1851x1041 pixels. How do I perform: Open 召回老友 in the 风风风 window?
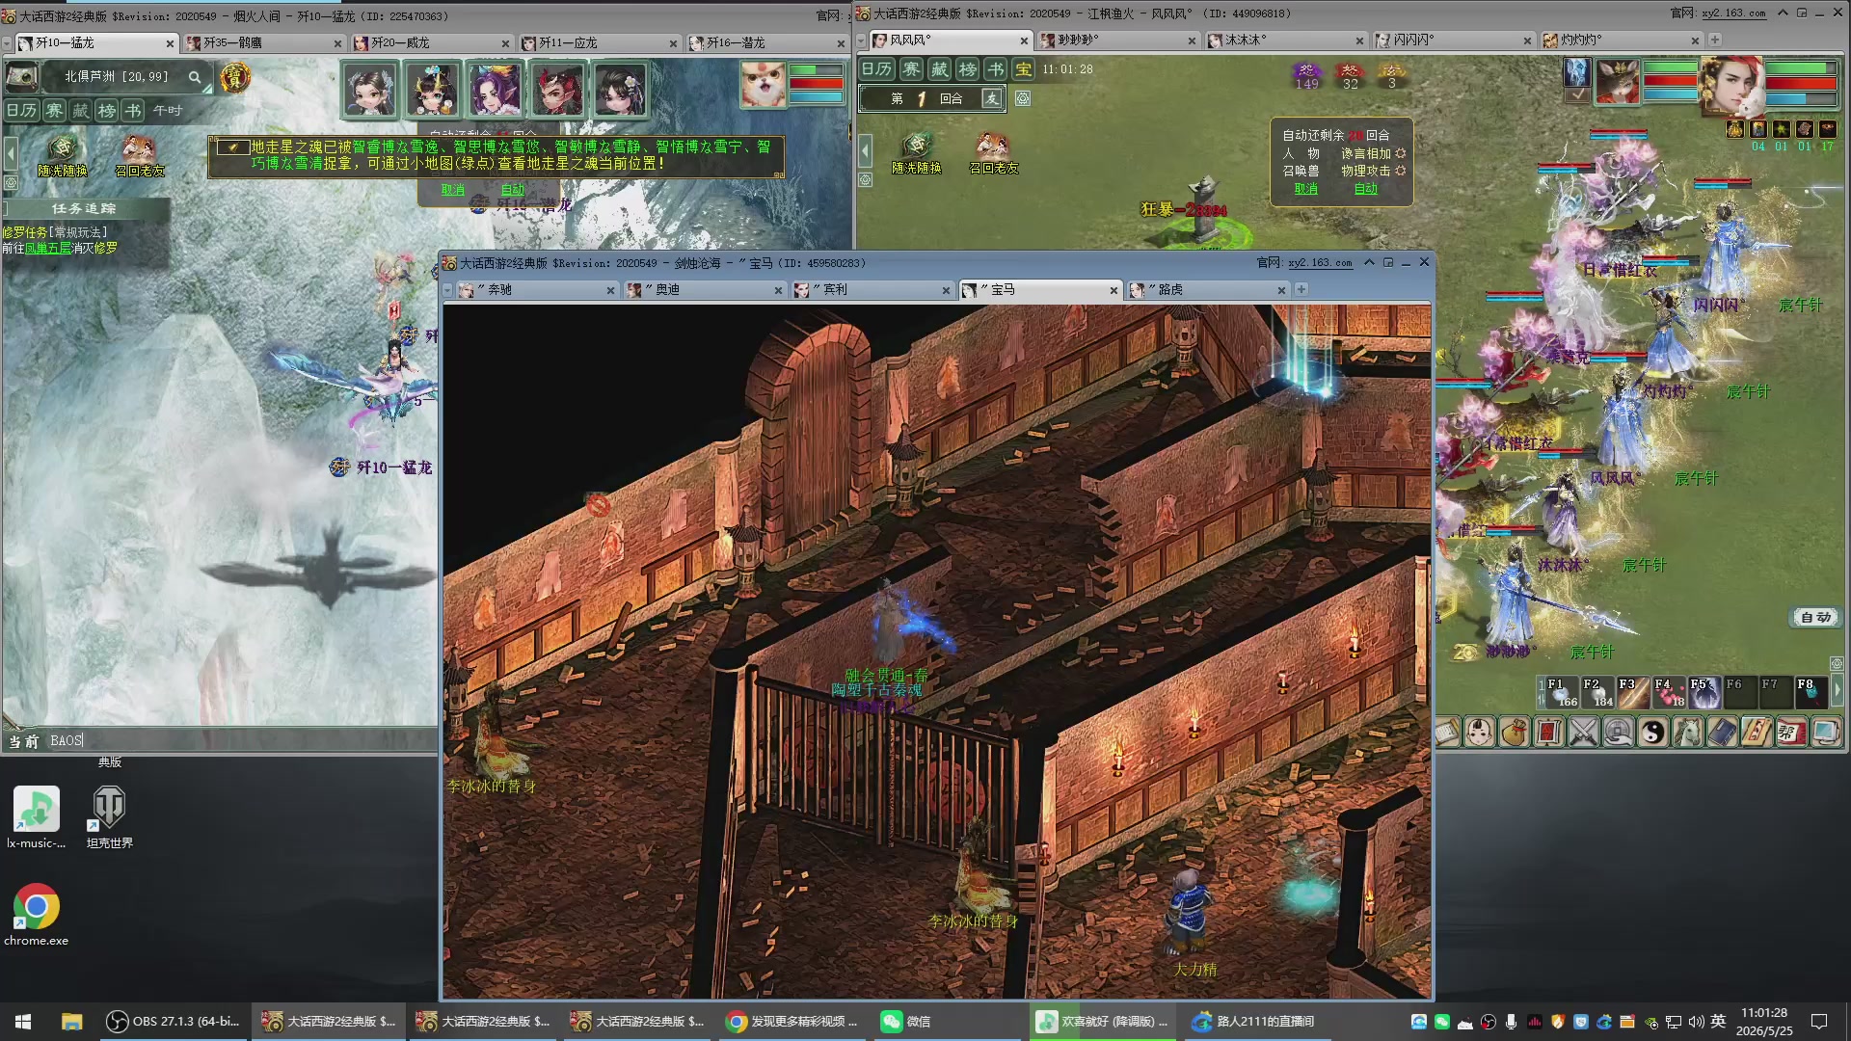[x=994, y=153]
